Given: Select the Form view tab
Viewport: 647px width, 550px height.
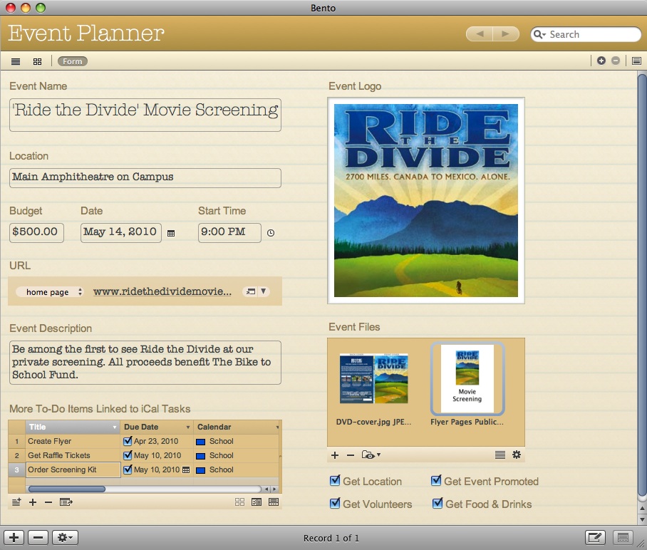Looking at the screenshot, I should point(73,61).
